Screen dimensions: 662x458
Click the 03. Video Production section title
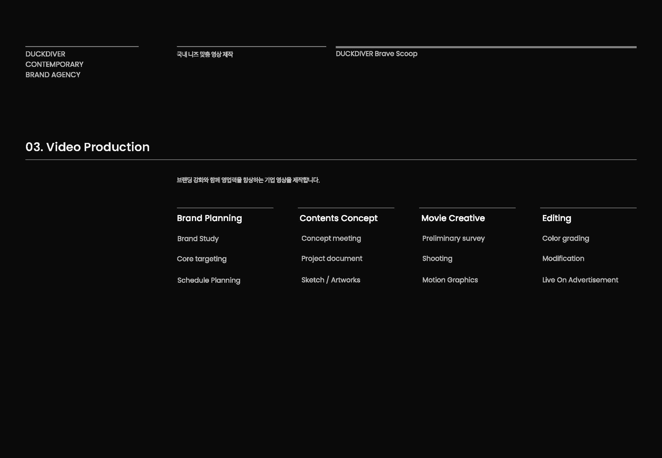pyautogui.click(x=87, y=147)
